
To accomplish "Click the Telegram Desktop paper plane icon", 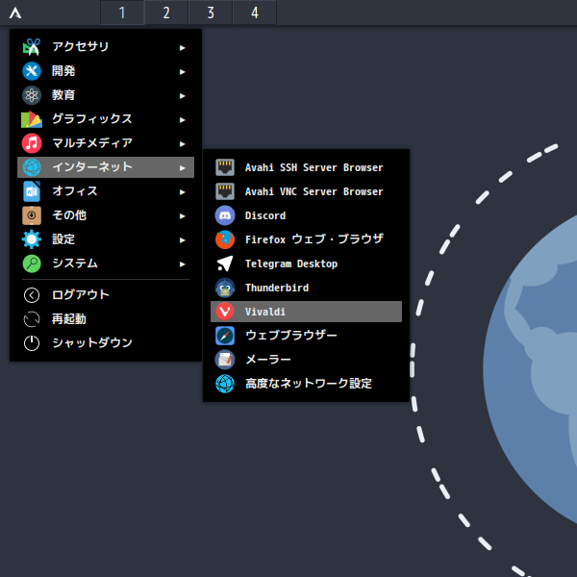I will click(x=225, y=263).
